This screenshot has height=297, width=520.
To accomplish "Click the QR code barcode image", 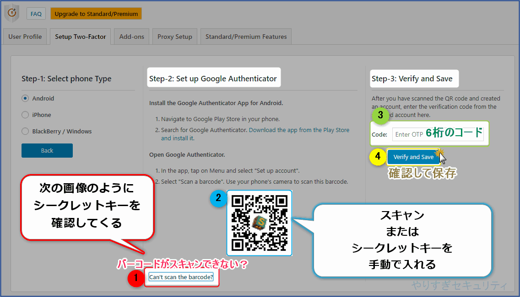I will pyautogui.click(x=260, y=223).
